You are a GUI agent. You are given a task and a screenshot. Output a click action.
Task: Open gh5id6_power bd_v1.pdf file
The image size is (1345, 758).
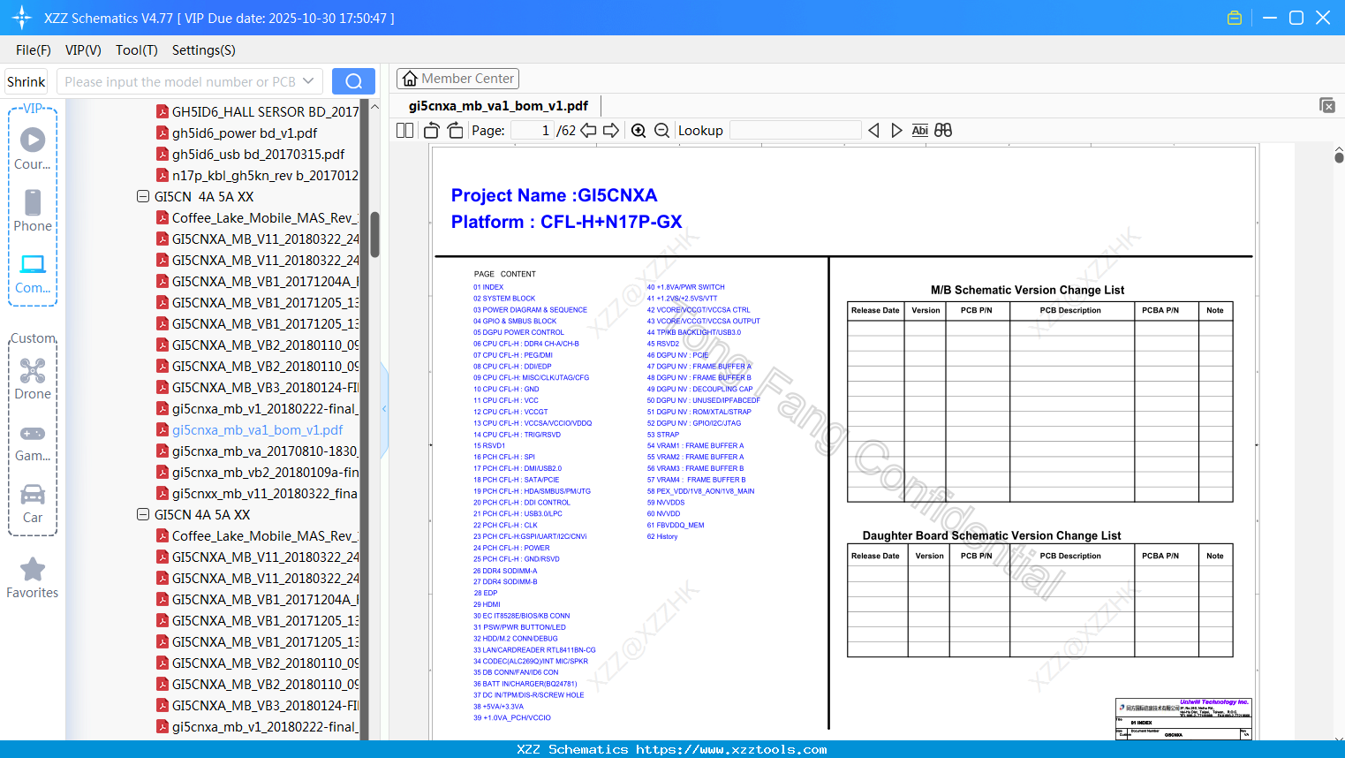[x=245, y=133]
